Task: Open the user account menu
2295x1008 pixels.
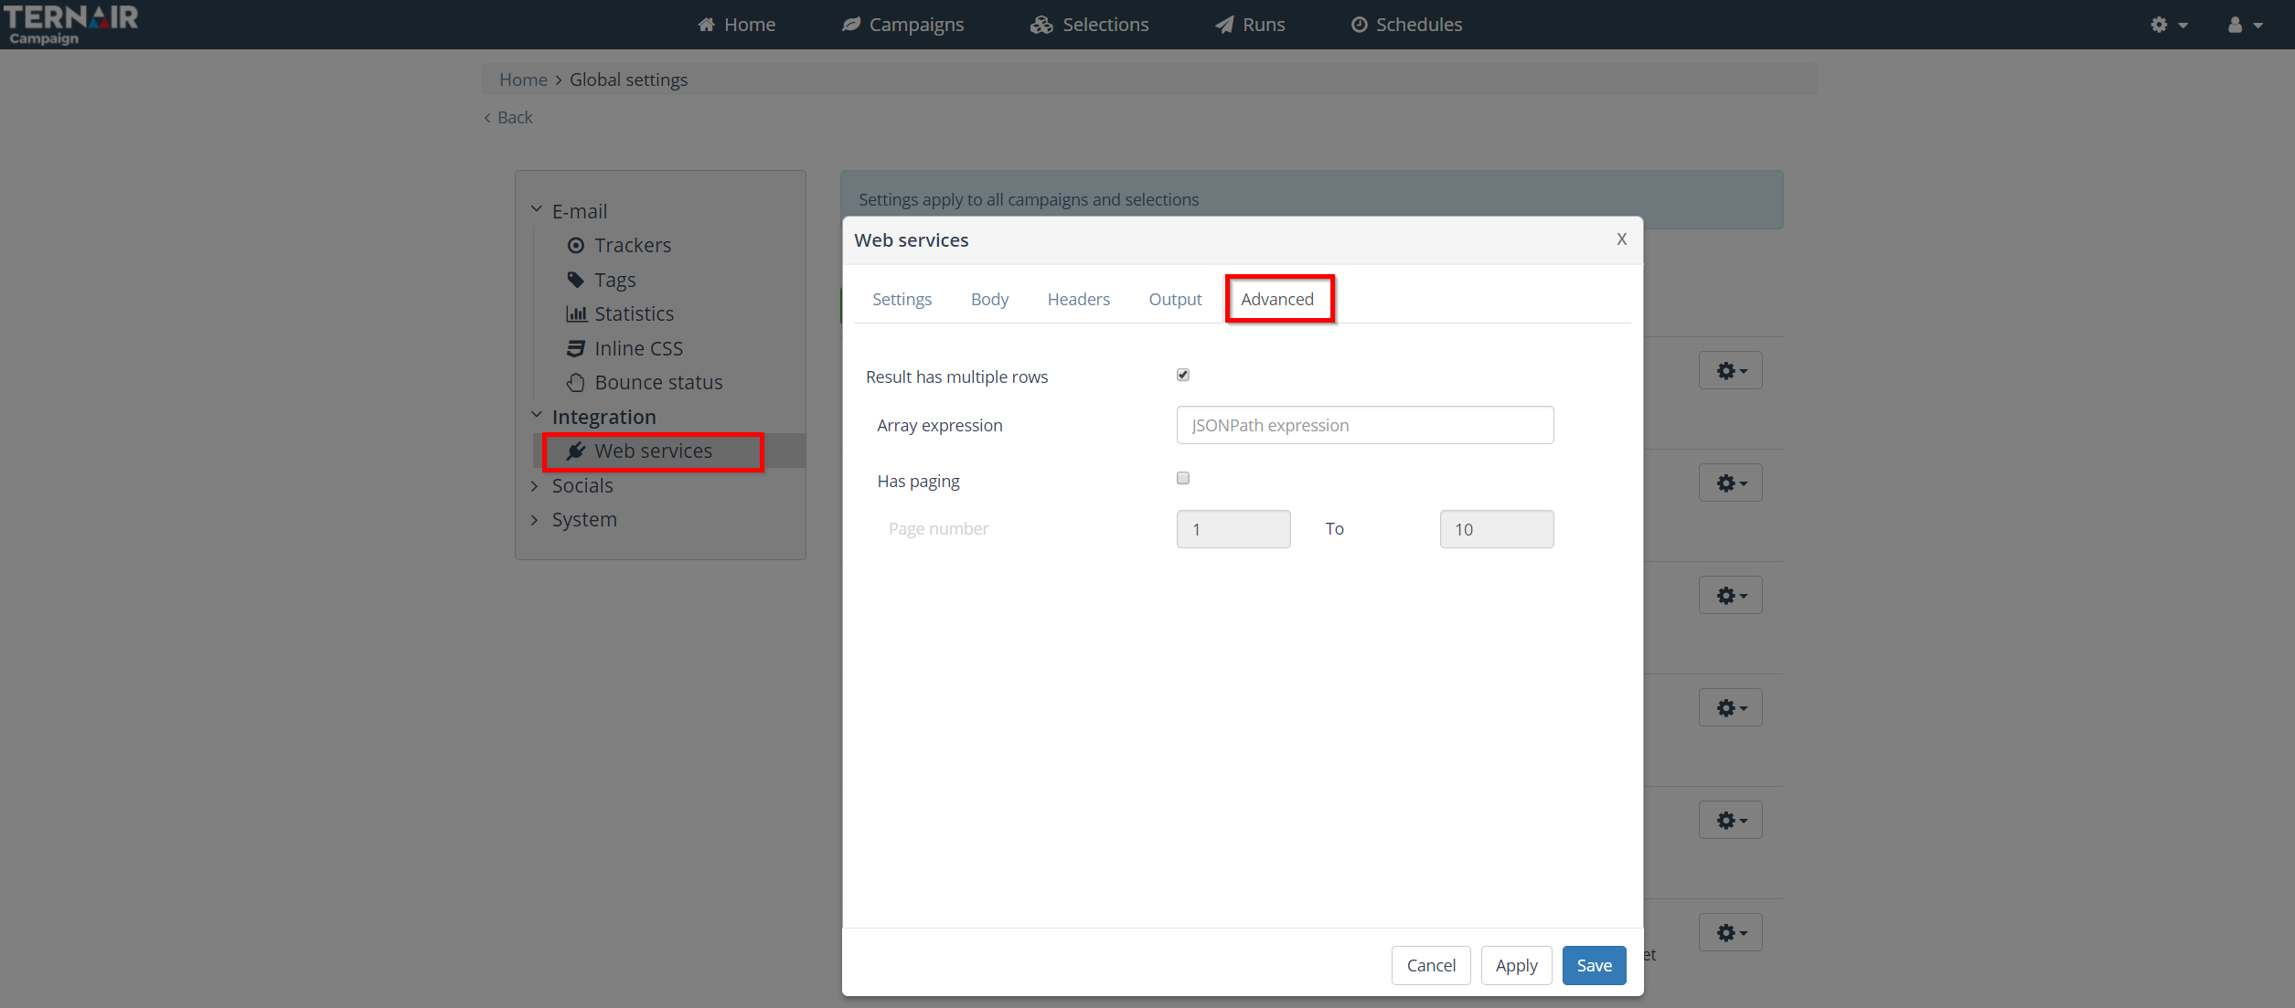Action: click(2245, 25)
